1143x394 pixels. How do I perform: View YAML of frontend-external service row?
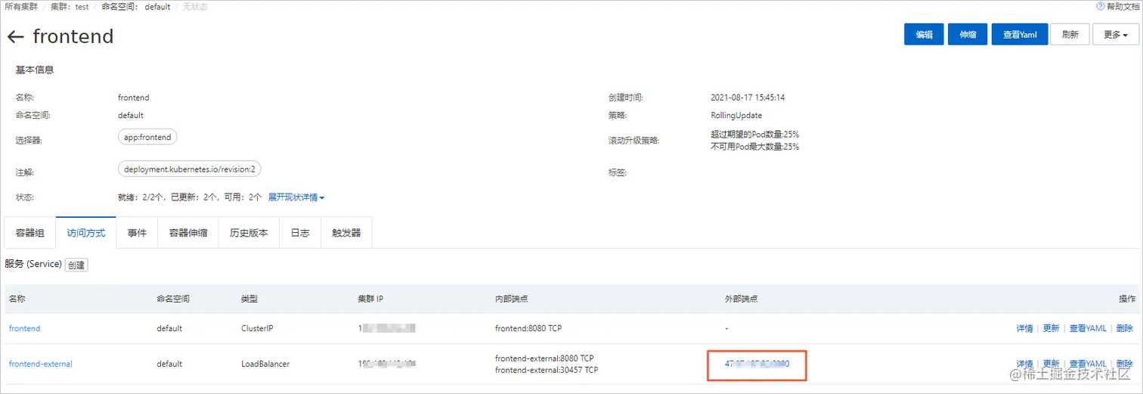pyautogui.click(x=1088, y=364)
